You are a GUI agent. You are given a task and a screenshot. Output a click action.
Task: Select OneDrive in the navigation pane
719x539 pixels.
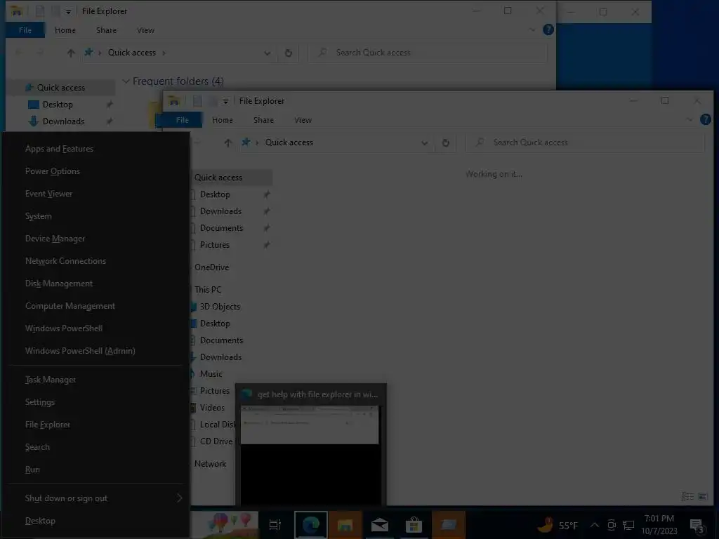point(211,267)
